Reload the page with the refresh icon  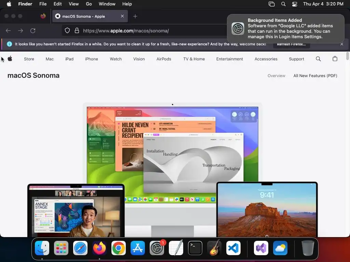point(33,30)
